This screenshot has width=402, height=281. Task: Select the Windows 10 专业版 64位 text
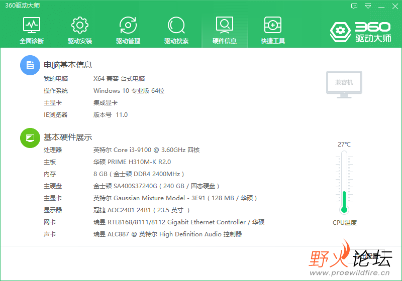[x=129, y=91]
